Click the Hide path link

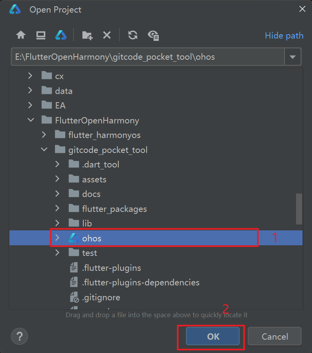point(284,35)
